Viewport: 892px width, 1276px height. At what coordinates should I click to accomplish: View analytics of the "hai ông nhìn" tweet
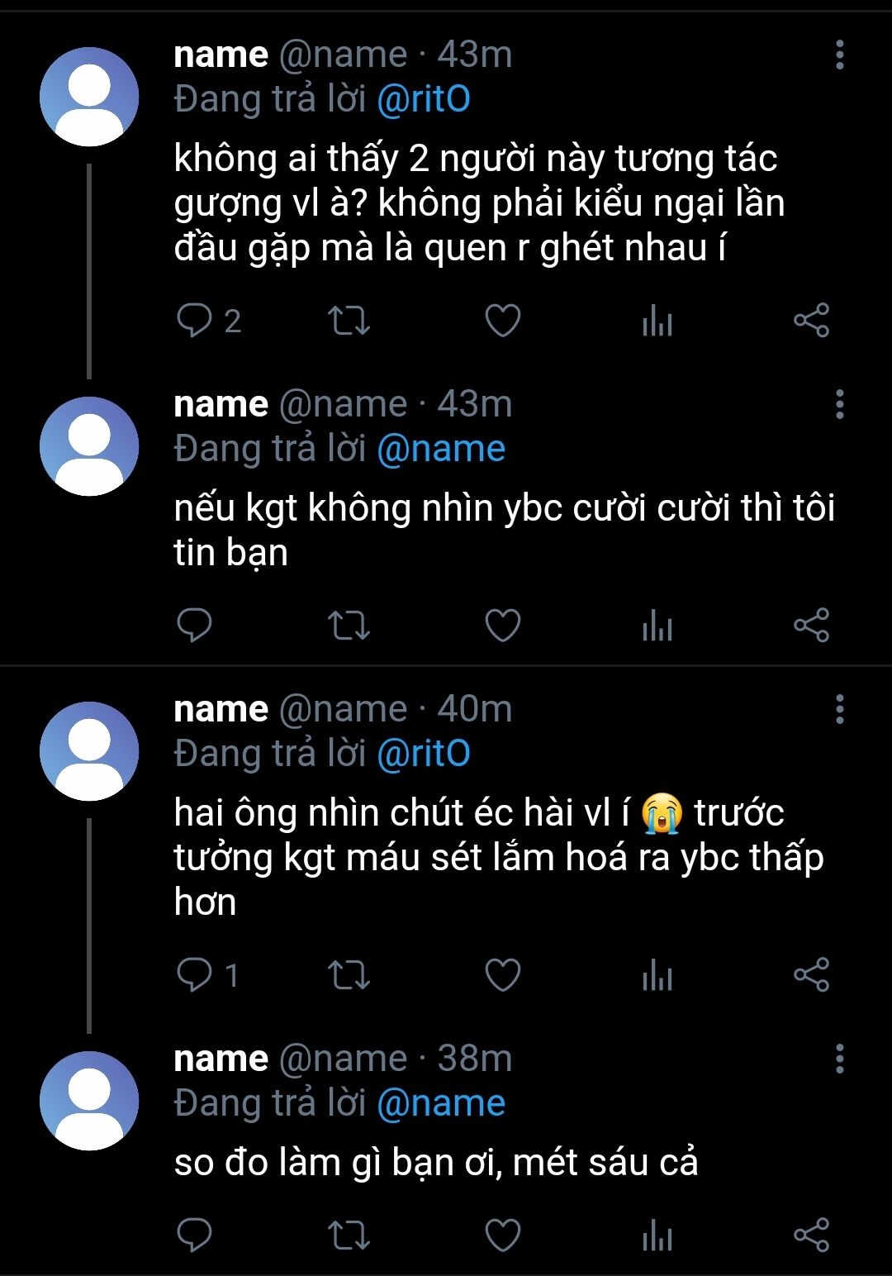[x=657, y=975]
